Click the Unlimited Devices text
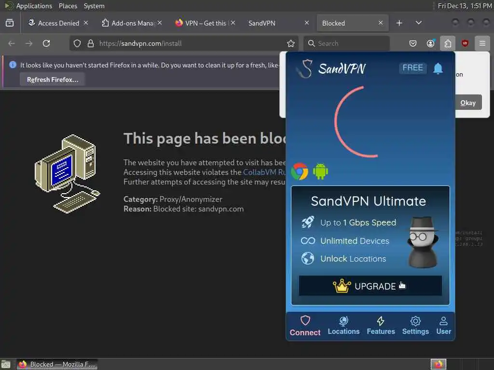Image resolution: width=494 pixels, height=370 pixels. [x=355, y=241]
